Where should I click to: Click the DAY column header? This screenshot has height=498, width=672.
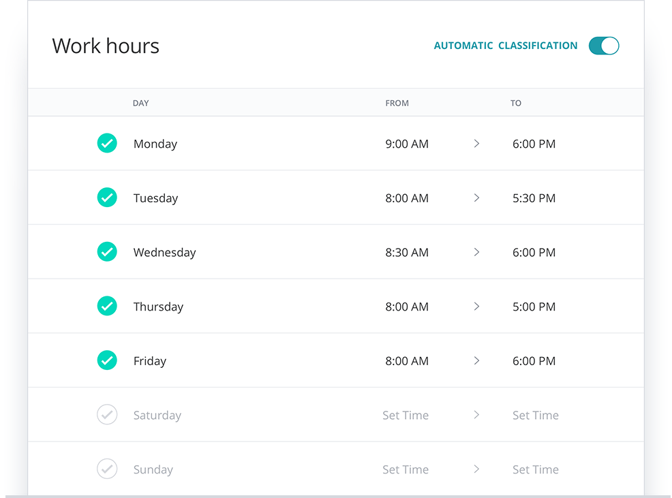click(x=140, y=104)
